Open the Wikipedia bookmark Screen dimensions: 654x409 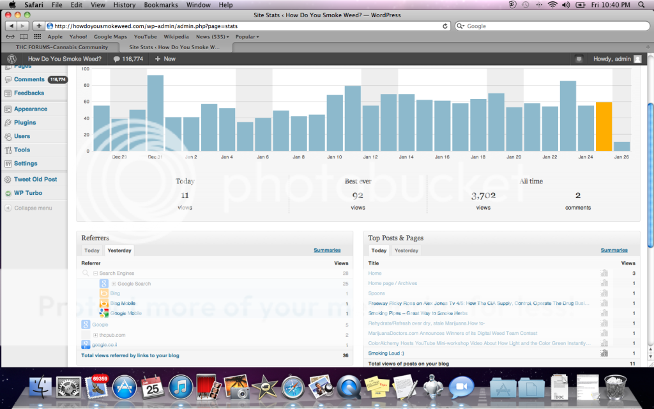click(x=176, y=36)
